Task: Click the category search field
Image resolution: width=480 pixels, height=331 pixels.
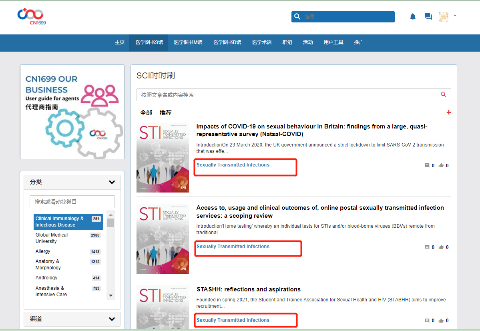Action: pos(72,202)
